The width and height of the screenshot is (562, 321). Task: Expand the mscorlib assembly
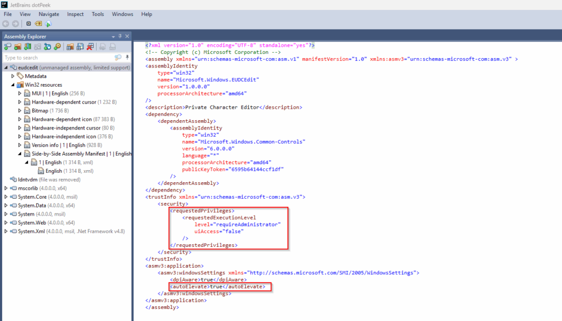(5, 188)
